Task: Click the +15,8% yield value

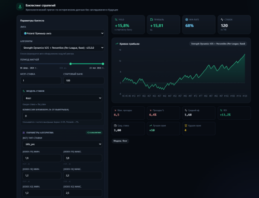Action: pyautogui.click(x=122, y=26)
